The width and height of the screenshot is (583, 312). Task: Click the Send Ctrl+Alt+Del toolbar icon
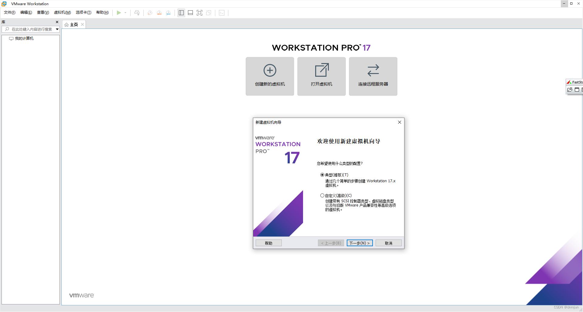137,13
